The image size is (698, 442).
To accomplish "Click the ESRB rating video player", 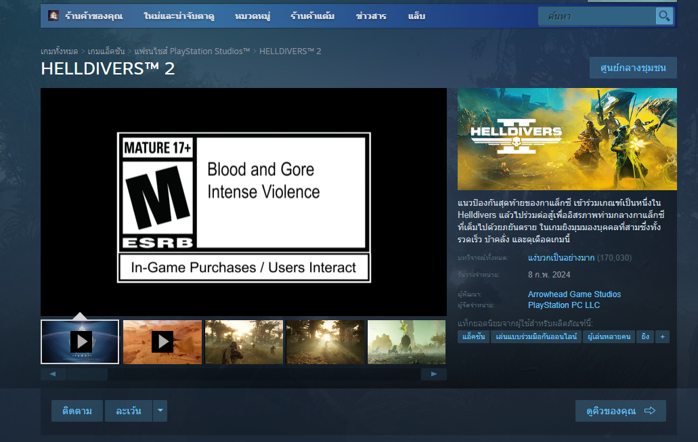I will coord(244,202).
